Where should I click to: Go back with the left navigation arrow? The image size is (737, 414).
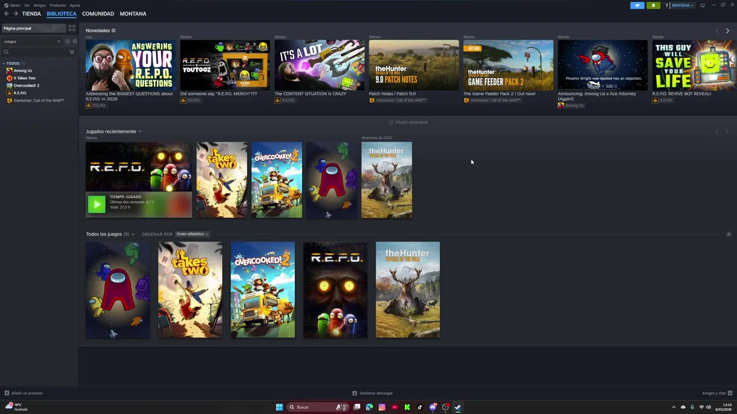click(x=6, y=13)
